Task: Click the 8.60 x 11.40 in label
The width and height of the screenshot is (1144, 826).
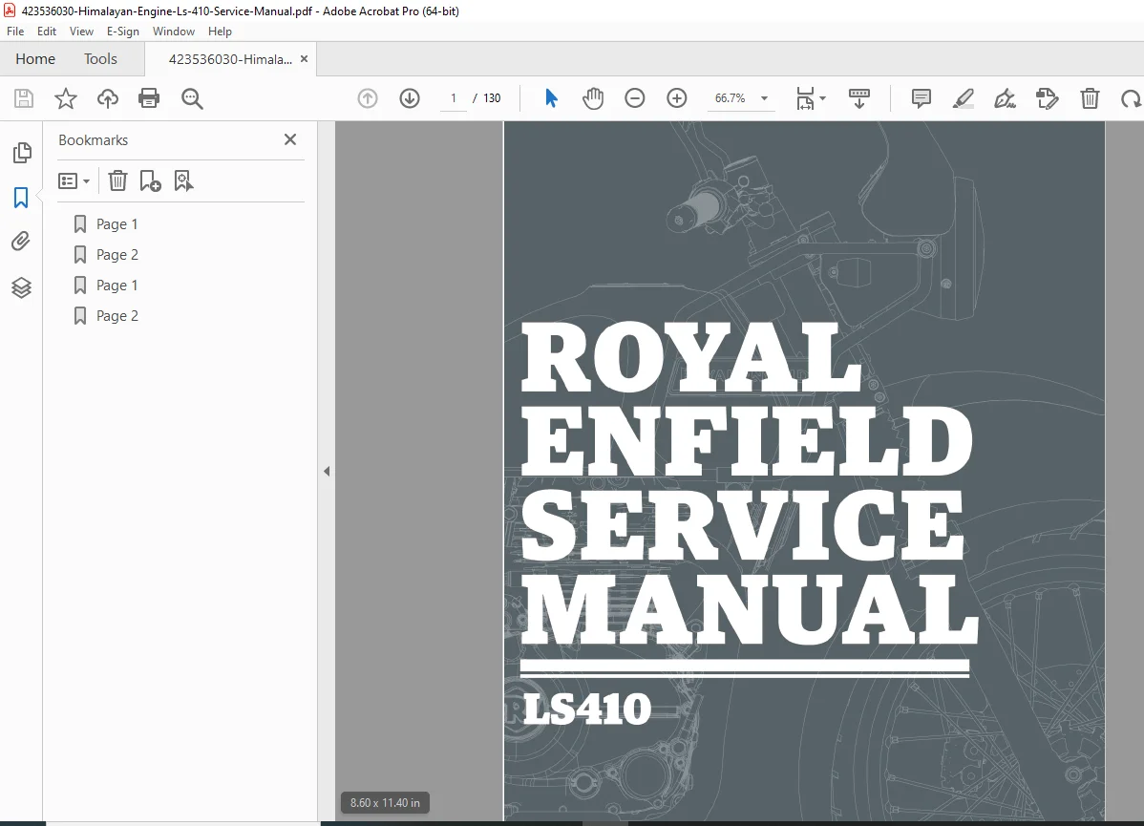Action: click(x=385, y=803)
